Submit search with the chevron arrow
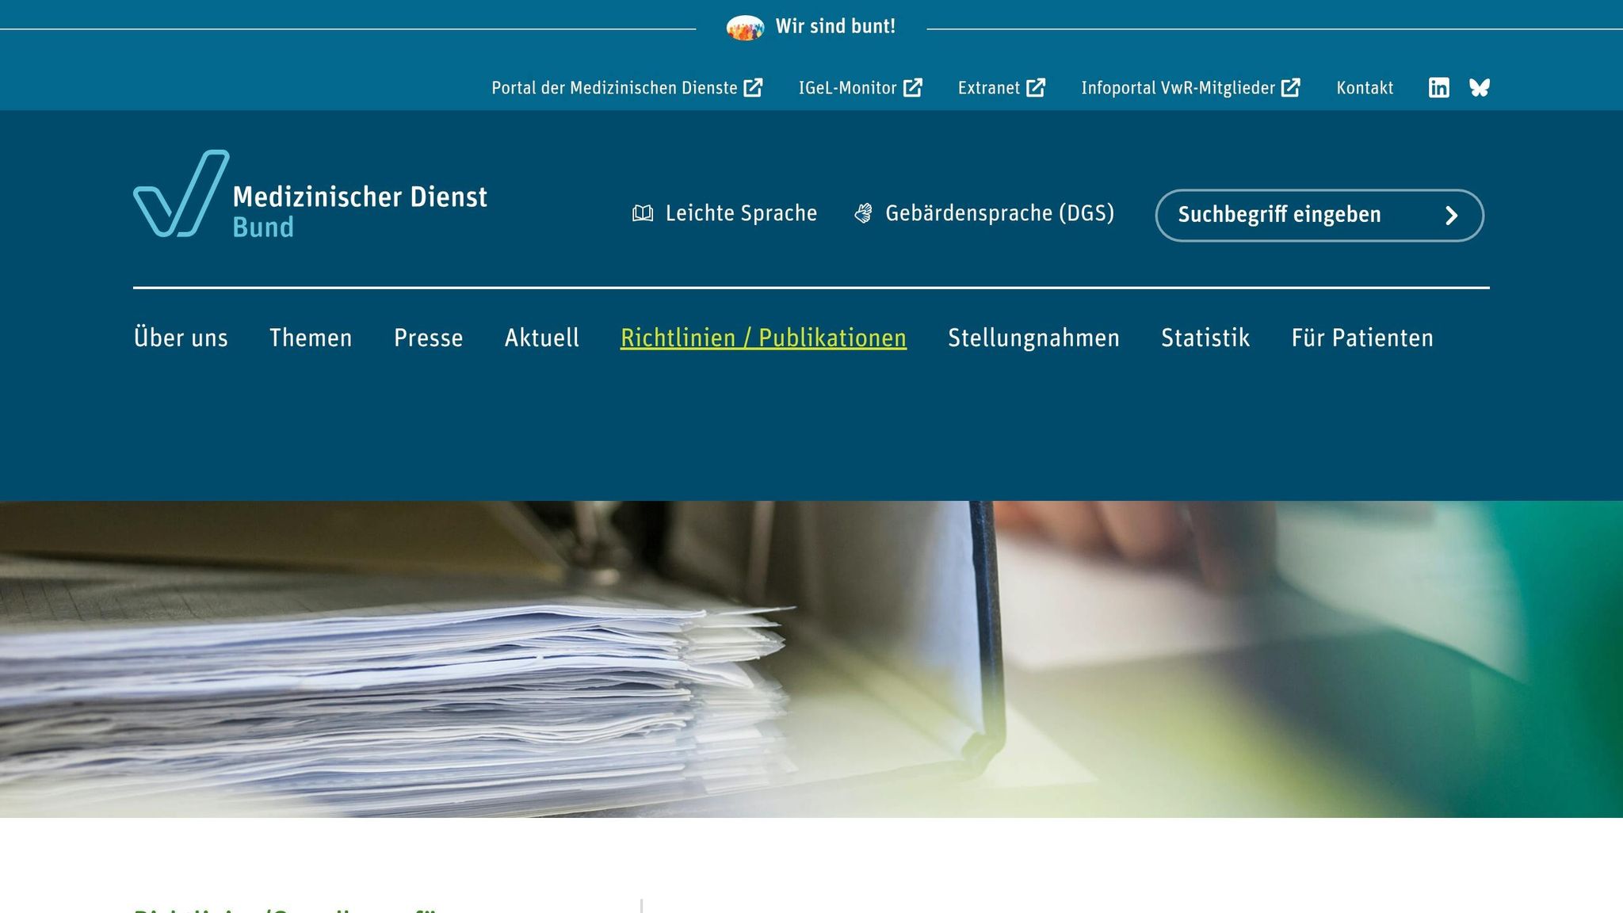1623x913 pixels. (1451, 216)
